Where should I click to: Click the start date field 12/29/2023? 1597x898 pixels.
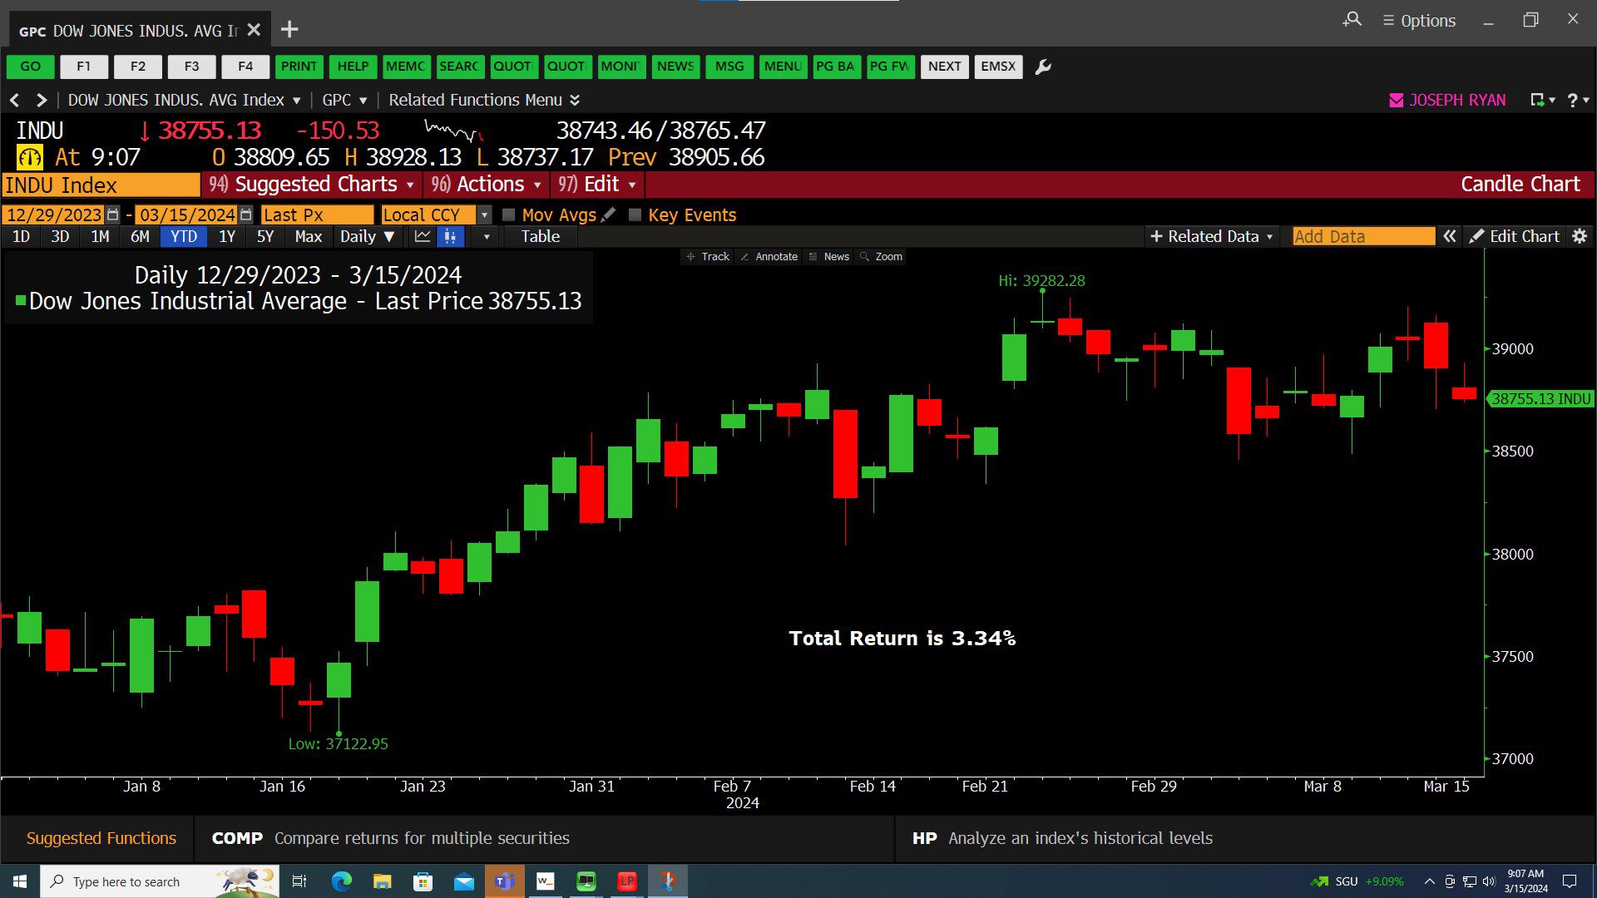coord(53,215)
